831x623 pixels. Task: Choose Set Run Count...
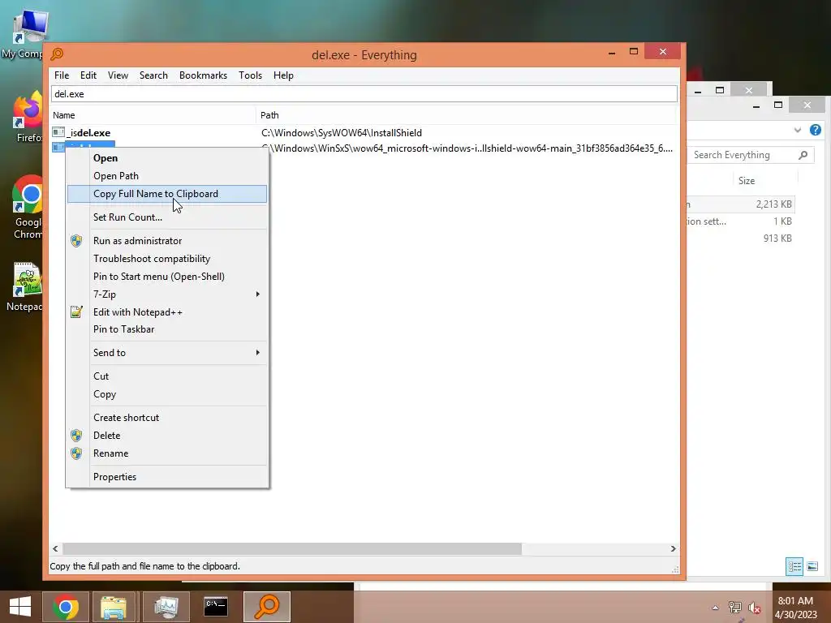point(167,217)
